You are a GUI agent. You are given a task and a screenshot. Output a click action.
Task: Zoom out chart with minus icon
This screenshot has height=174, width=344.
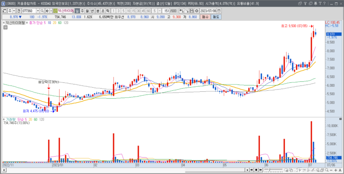[x=331, y=170]
